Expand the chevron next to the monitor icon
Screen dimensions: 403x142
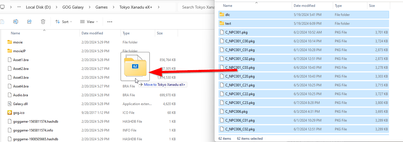coord(11,7)
